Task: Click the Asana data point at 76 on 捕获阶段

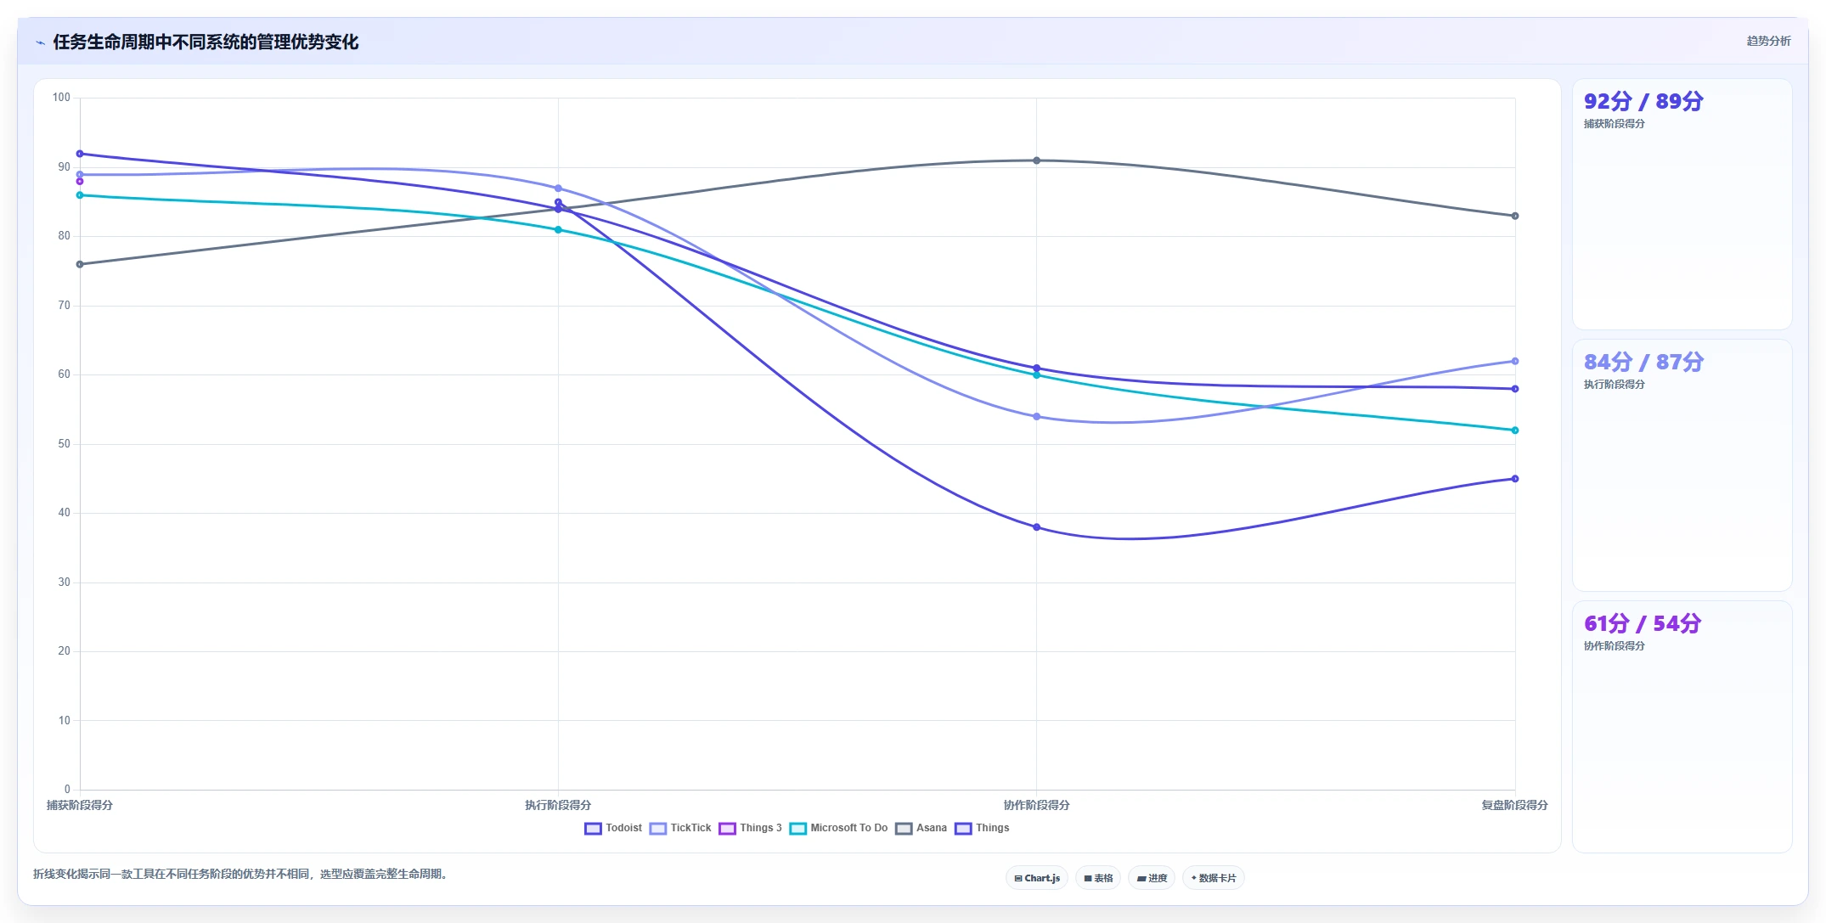Action: click(x=80, y=264)
